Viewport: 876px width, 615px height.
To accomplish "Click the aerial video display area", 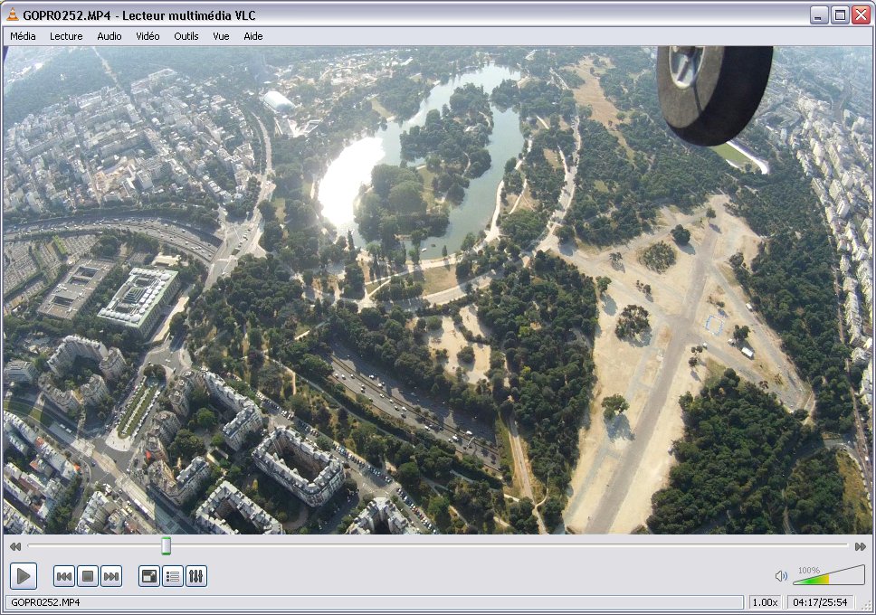I will 437,290.
